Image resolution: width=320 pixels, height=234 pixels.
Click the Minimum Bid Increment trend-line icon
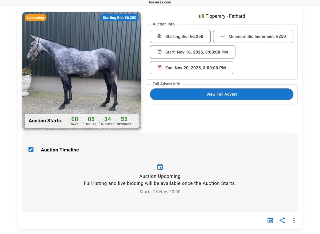pyautogui.click(x=223, y=36)
